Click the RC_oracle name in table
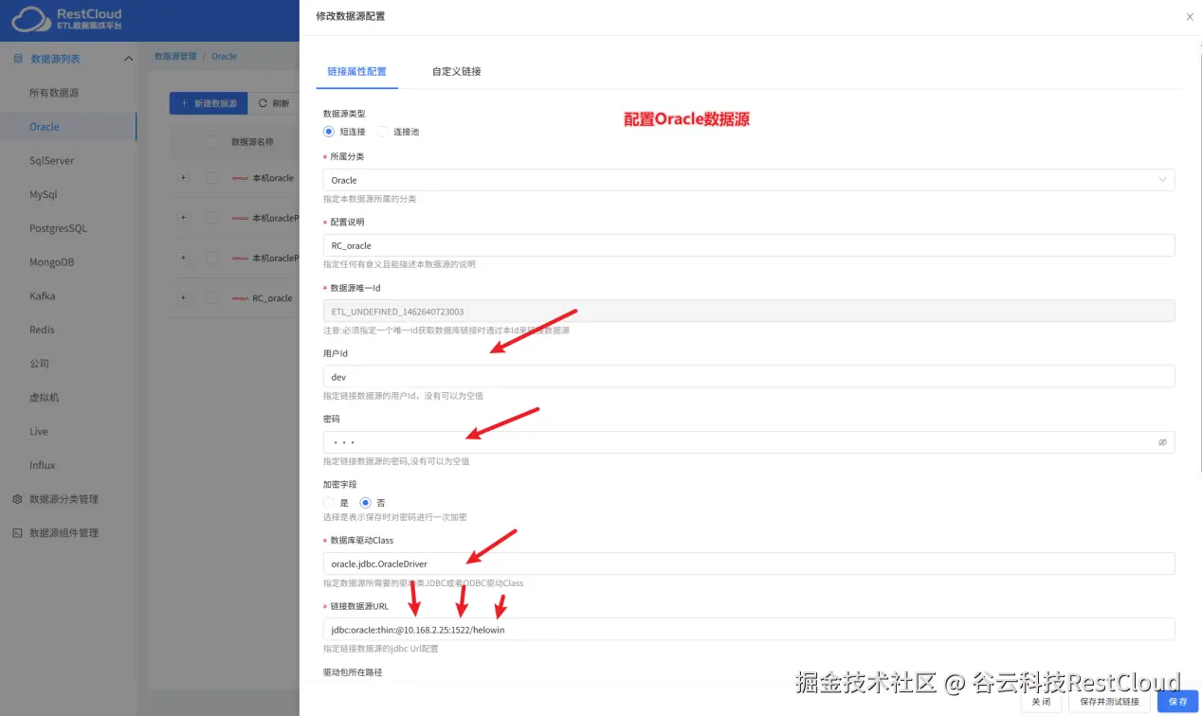The width and height of the screenshot is (1202, 716). pos(272,298)
